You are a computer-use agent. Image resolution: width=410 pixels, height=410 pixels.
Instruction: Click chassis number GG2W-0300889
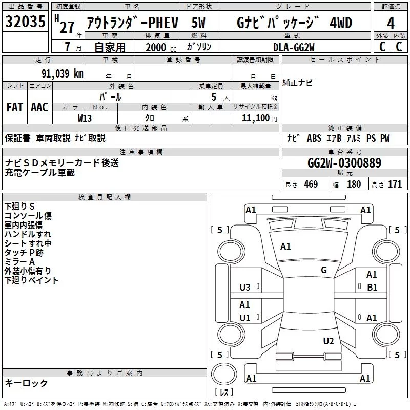[344, 163]
